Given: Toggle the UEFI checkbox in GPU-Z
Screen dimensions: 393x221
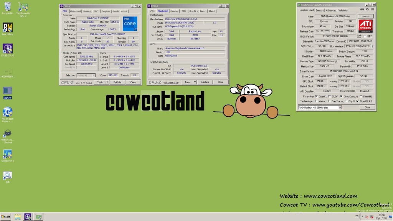Looking at the screenshot, I should pos(365,36).
